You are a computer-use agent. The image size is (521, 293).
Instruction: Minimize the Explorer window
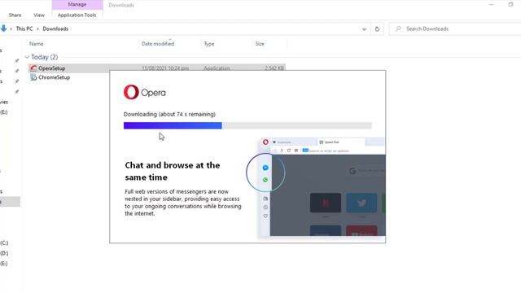pyautogui.click(x=492, y=5)
